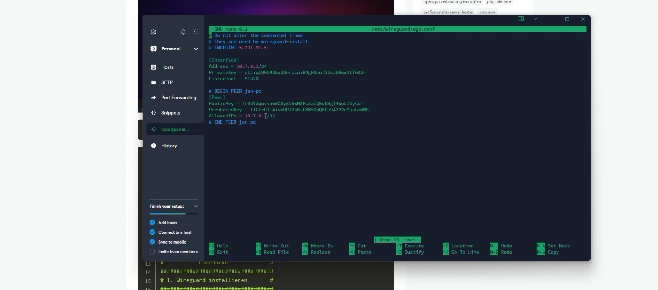Select the Invite team members circle
Screen dimensions: 658x290
(152, 251)
